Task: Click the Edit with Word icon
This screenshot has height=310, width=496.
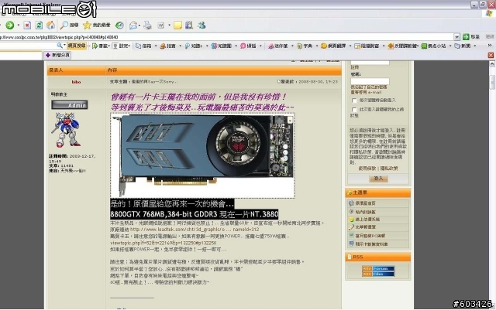Action: [x=160, y=26]
